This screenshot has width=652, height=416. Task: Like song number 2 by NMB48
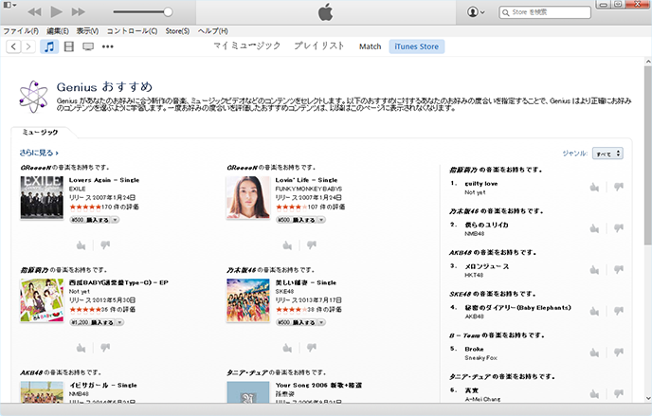pyautogui.click(x=594, y=228)
